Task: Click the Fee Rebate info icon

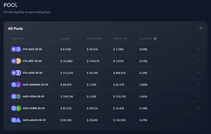Action: [155, 38]
